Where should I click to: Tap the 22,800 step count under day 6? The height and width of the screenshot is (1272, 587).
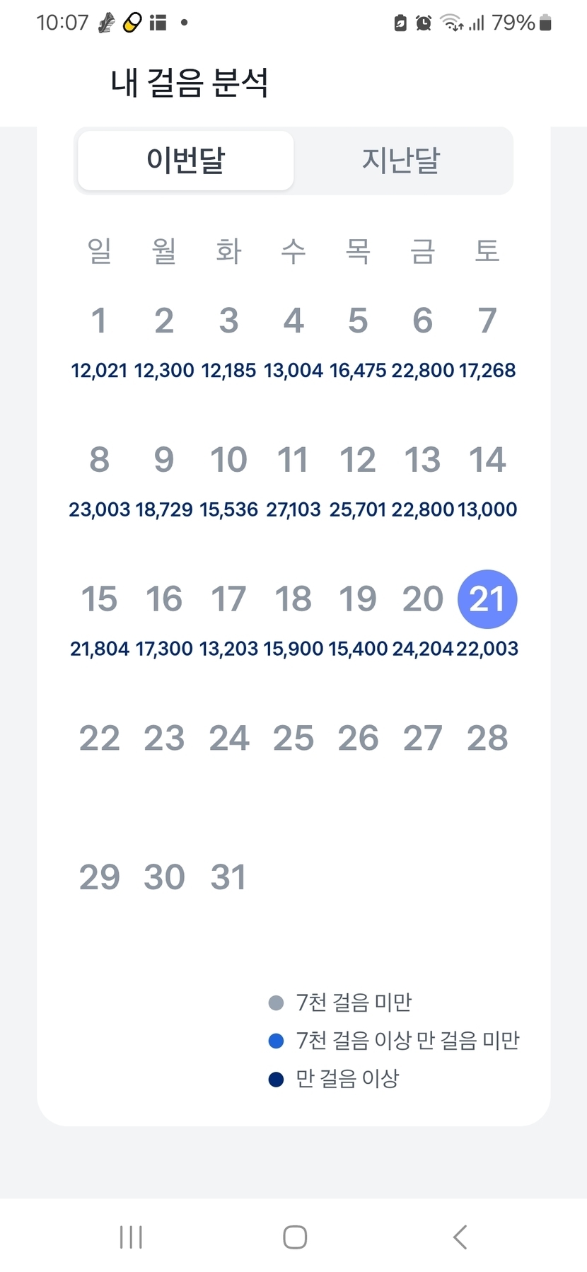pos(422,370)
